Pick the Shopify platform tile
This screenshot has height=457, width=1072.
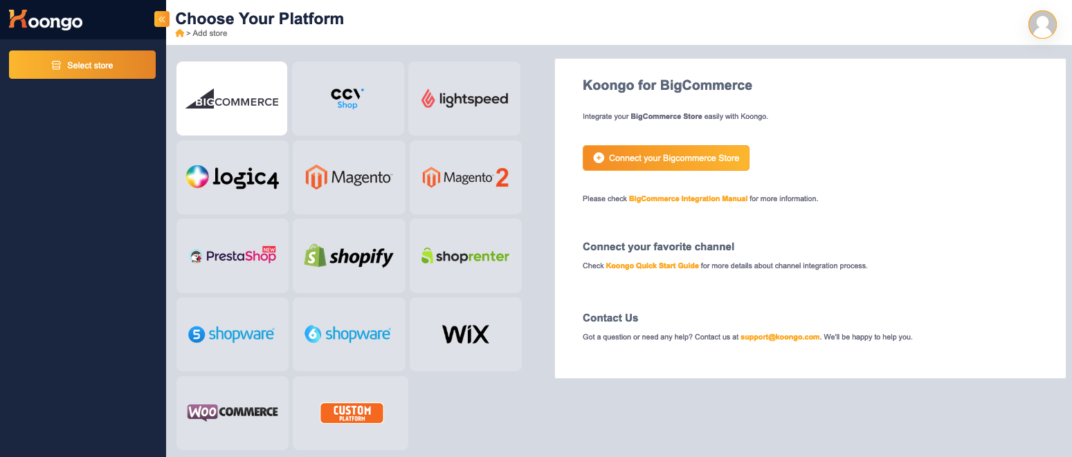[347, 256]
